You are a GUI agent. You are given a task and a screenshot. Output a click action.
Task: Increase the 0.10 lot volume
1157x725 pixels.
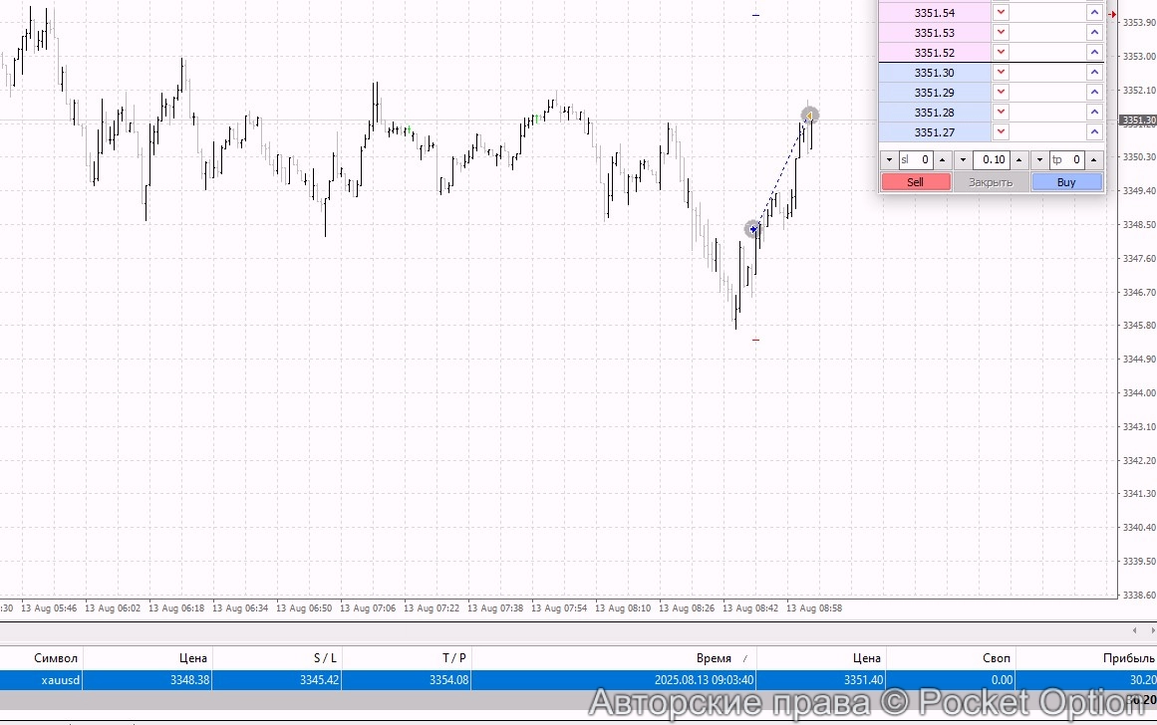pos(1018,160)
